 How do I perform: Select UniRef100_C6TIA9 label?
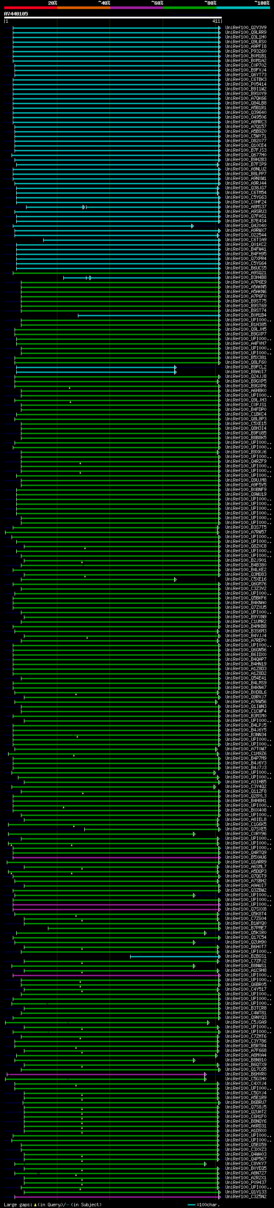click(246, 240)
